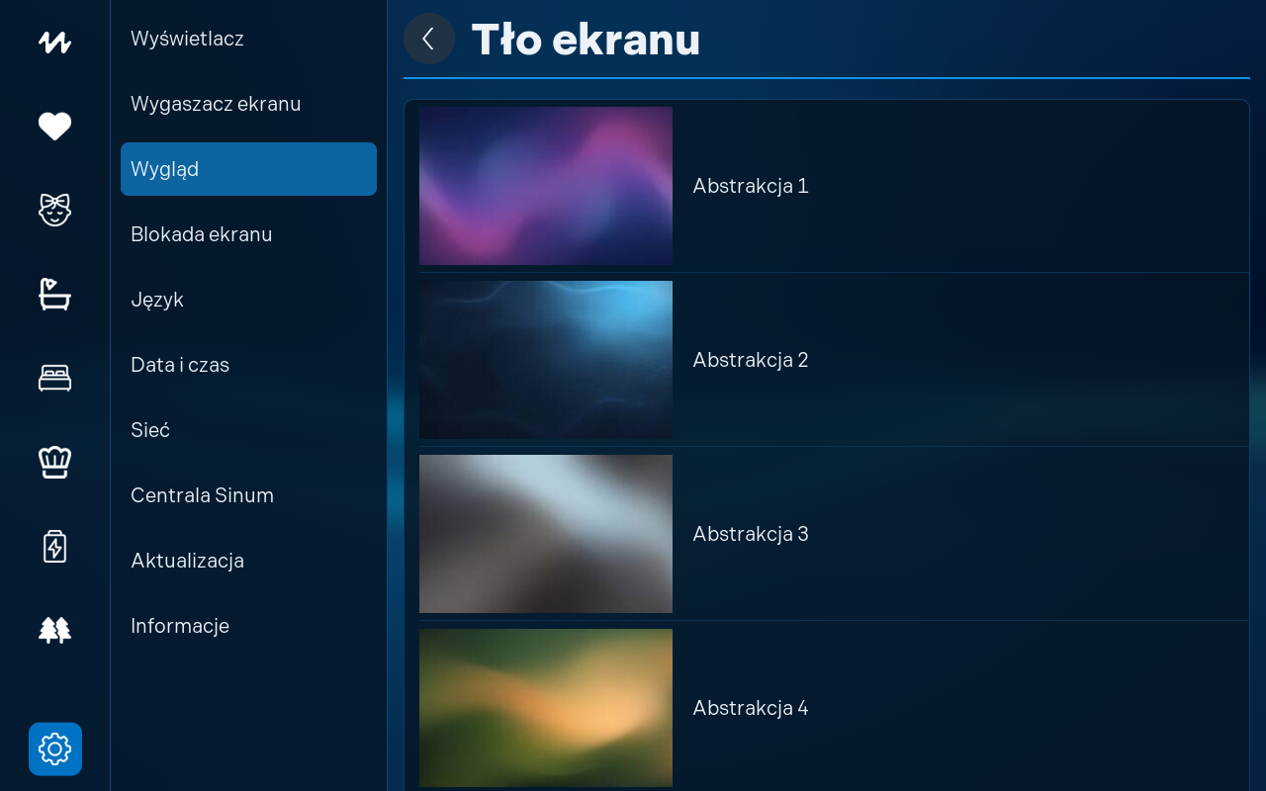The height and width of the screenshot is (791, 1266).
Task: Open the child's room face icon
Action: click(x=54, y=210)
